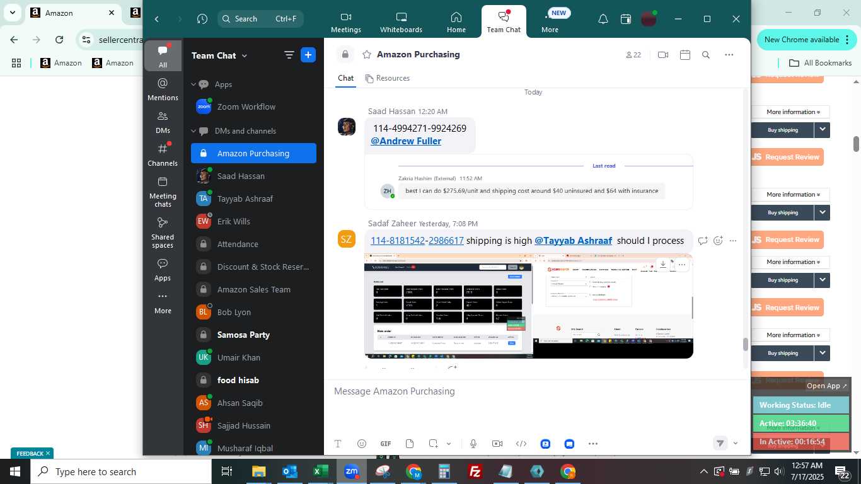Add reaction to Sadaf's message
Image resolution: width=861 pixels, height=484 pixels.
[x=718, y=241]
